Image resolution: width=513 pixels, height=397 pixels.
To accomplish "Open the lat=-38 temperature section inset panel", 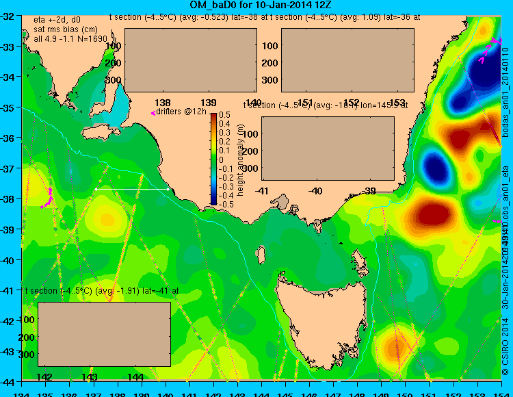I will (191, 60).
